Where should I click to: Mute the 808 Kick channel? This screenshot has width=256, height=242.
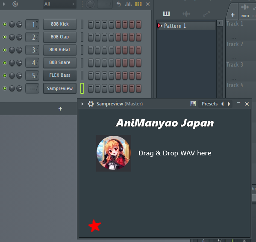[x=5, y=24]
